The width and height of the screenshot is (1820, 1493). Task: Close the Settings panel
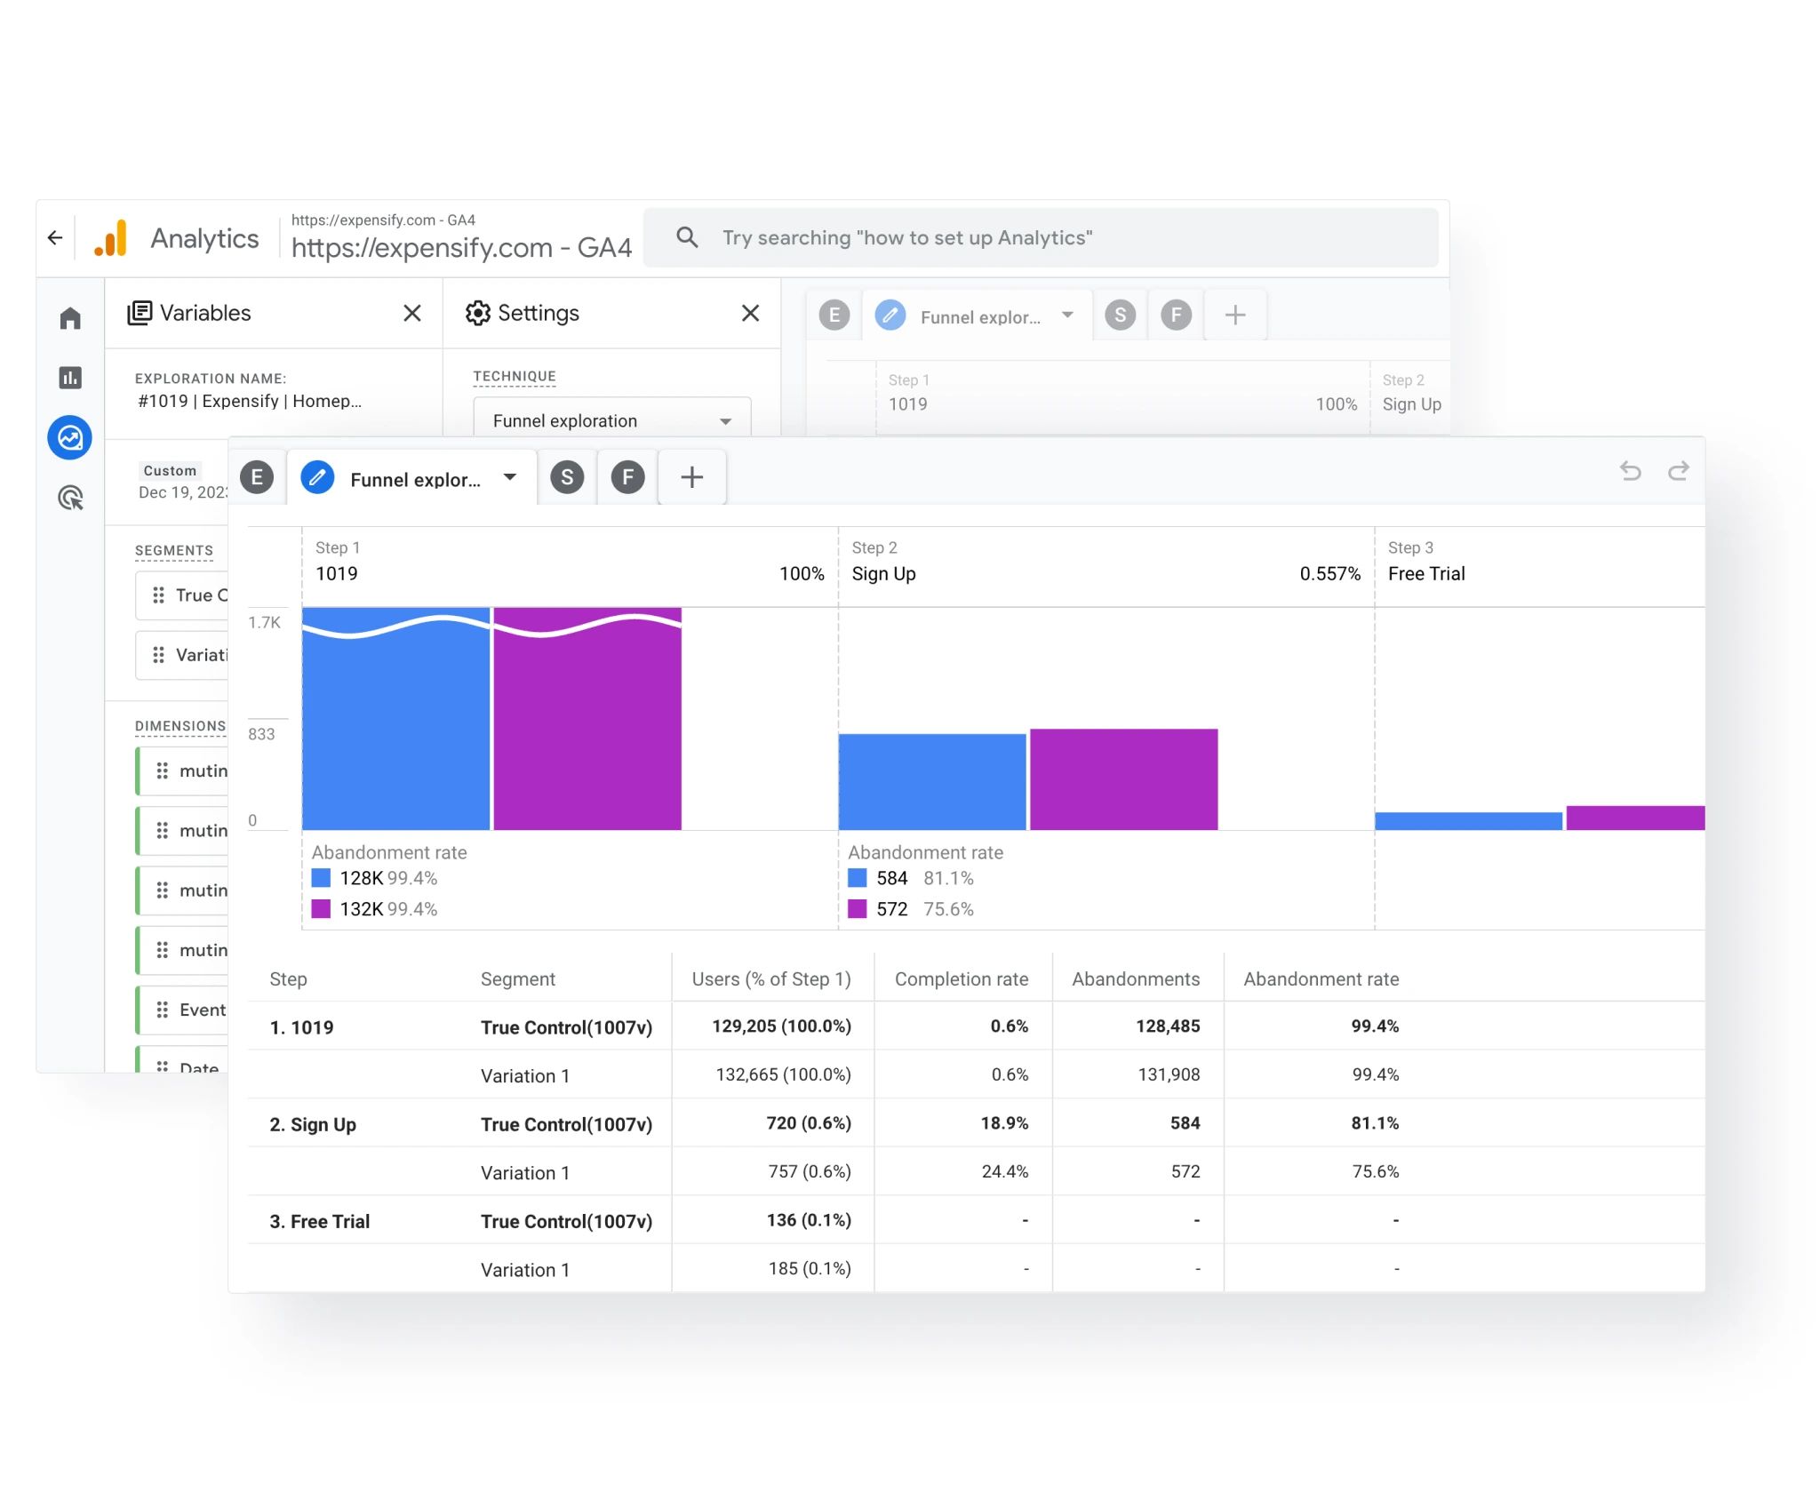751,313
